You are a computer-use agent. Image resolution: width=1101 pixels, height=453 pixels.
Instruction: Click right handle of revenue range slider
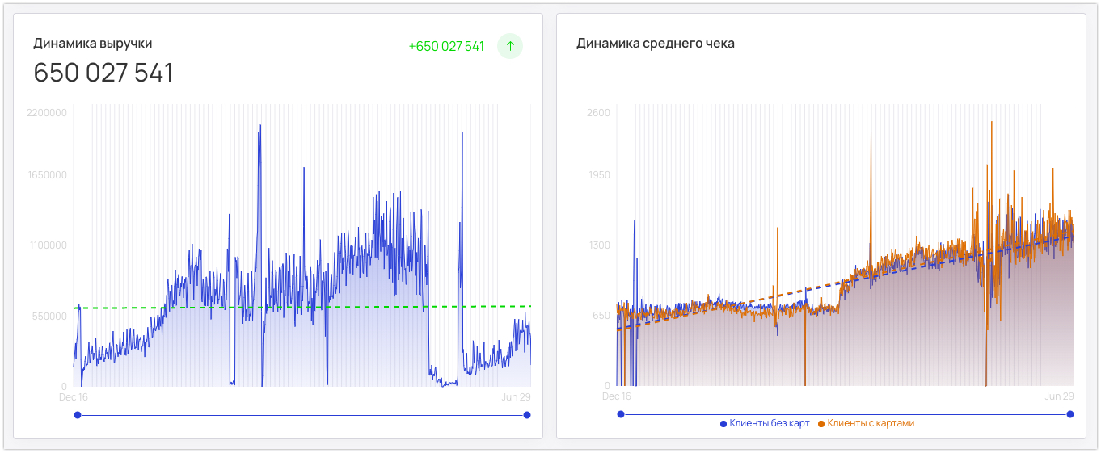click(x=527, y=415)
